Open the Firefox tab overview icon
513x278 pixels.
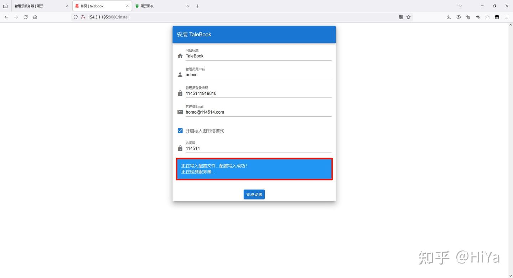click(5, 6)
